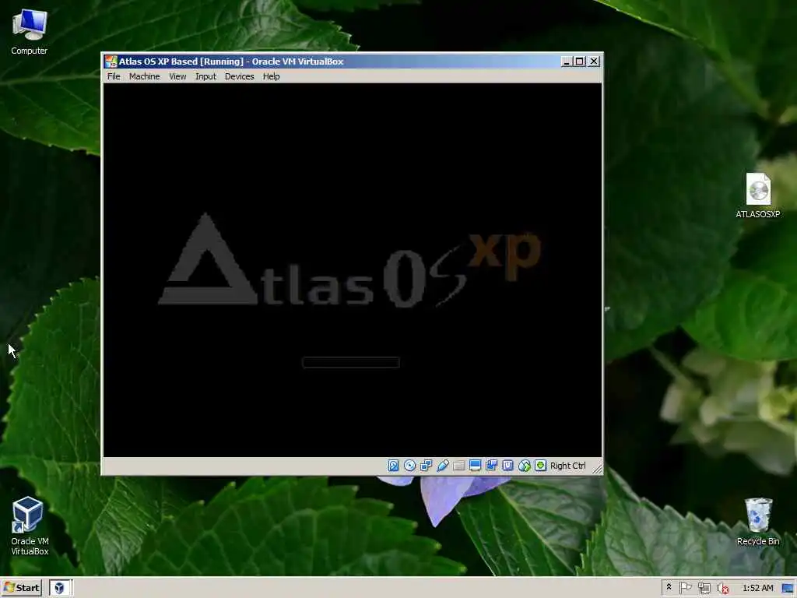Click the network tray icon
Image resolution: width=797 pixels, height=598 pixels.
(704, 588)
